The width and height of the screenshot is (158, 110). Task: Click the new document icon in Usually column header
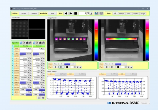pyautogui.click(x=24, y=43)
